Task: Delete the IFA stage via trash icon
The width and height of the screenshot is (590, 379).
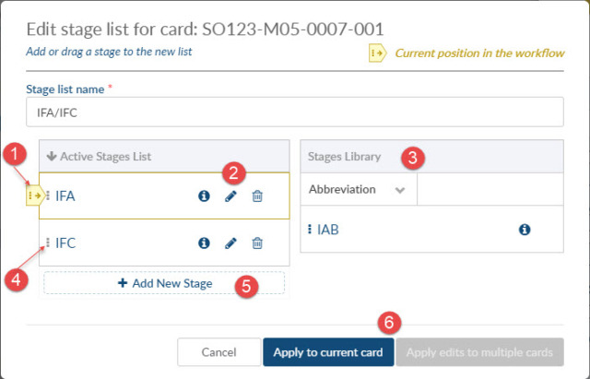Action: (x=257, y=195)
